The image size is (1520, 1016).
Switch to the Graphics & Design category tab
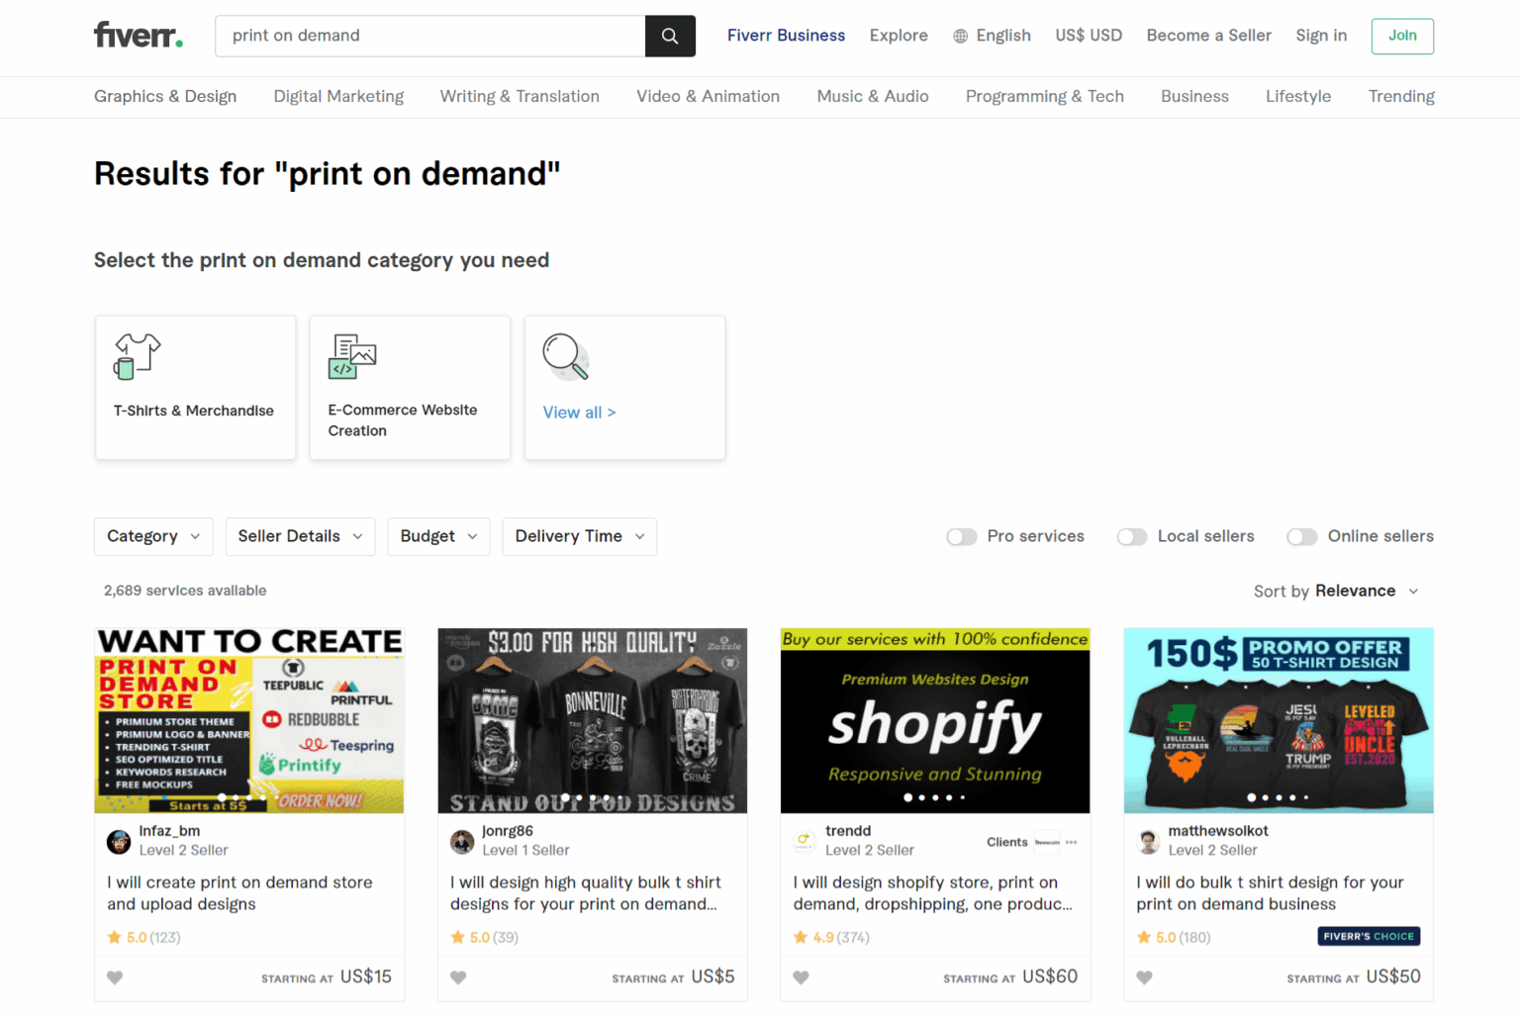(165, 96)
